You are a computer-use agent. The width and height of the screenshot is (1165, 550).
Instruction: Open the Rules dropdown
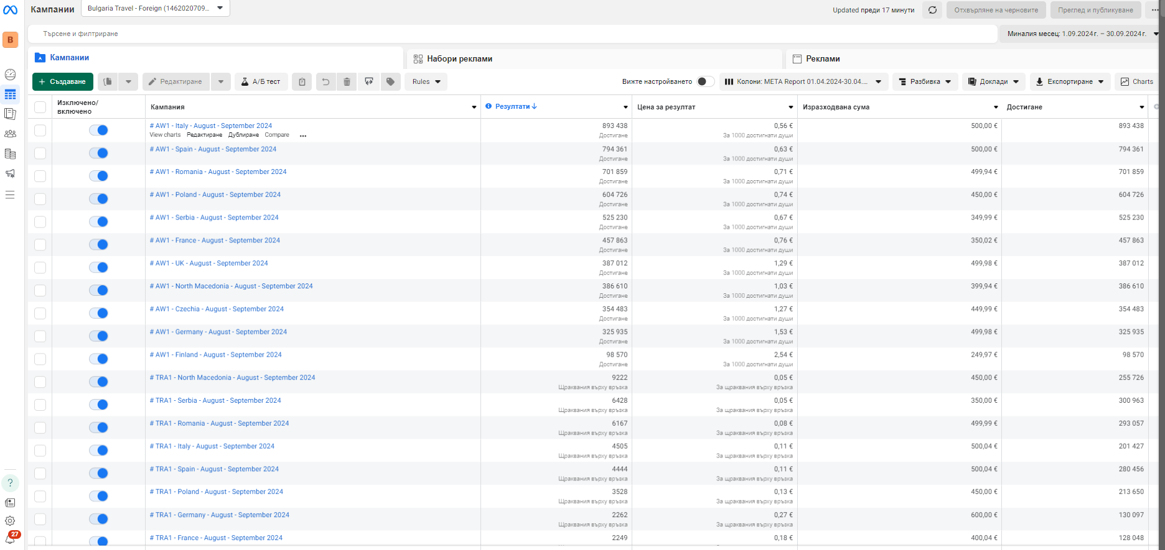click(x=426, y=81)
